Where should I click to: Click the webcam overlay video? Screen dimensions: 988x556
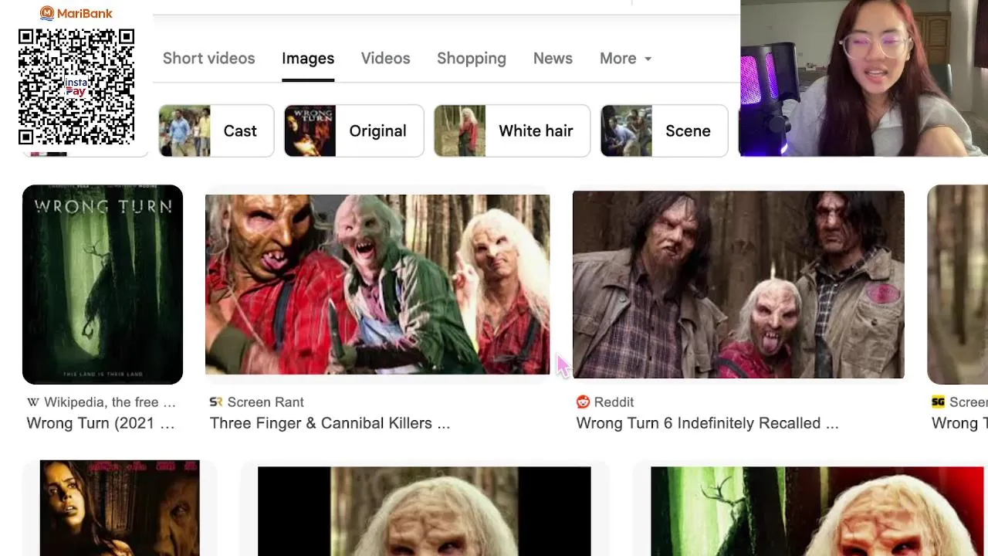coord(864,78)
